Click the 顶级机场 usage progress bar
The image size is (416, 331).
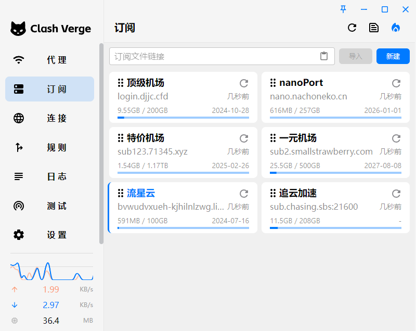point(184,118)
